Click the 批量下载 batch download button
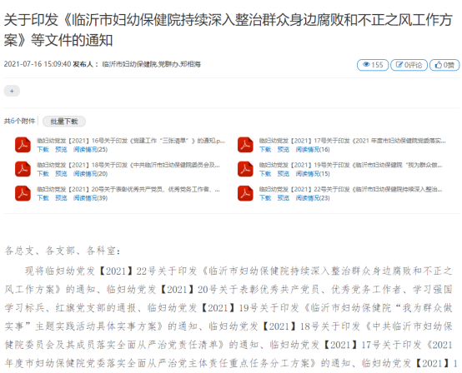The image size is (462, 373). 64,122
